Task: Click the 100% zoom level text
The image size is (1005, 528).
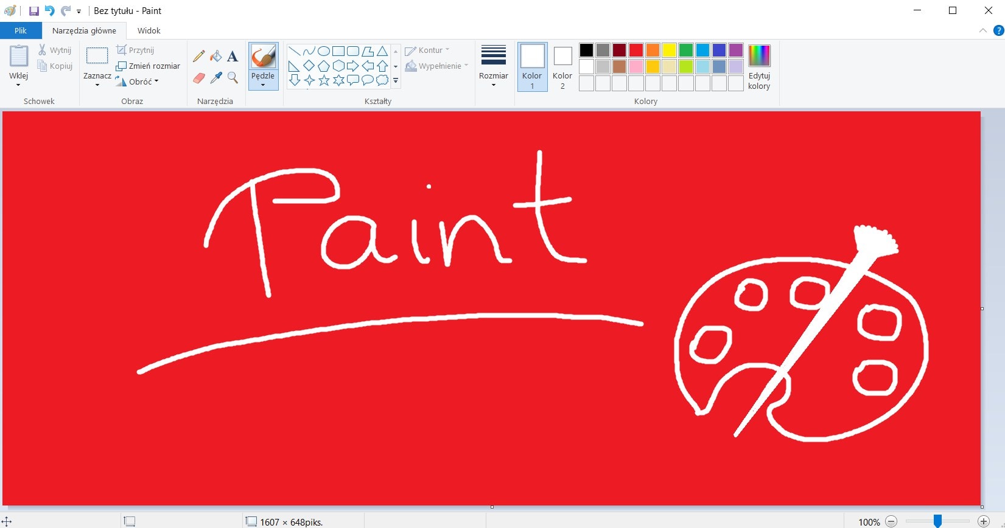Action: 869,522
